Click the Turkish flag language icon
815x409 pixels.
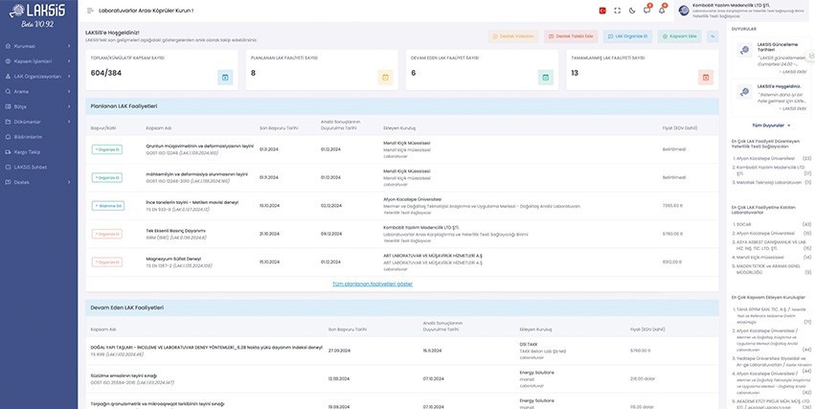[602, 11]
